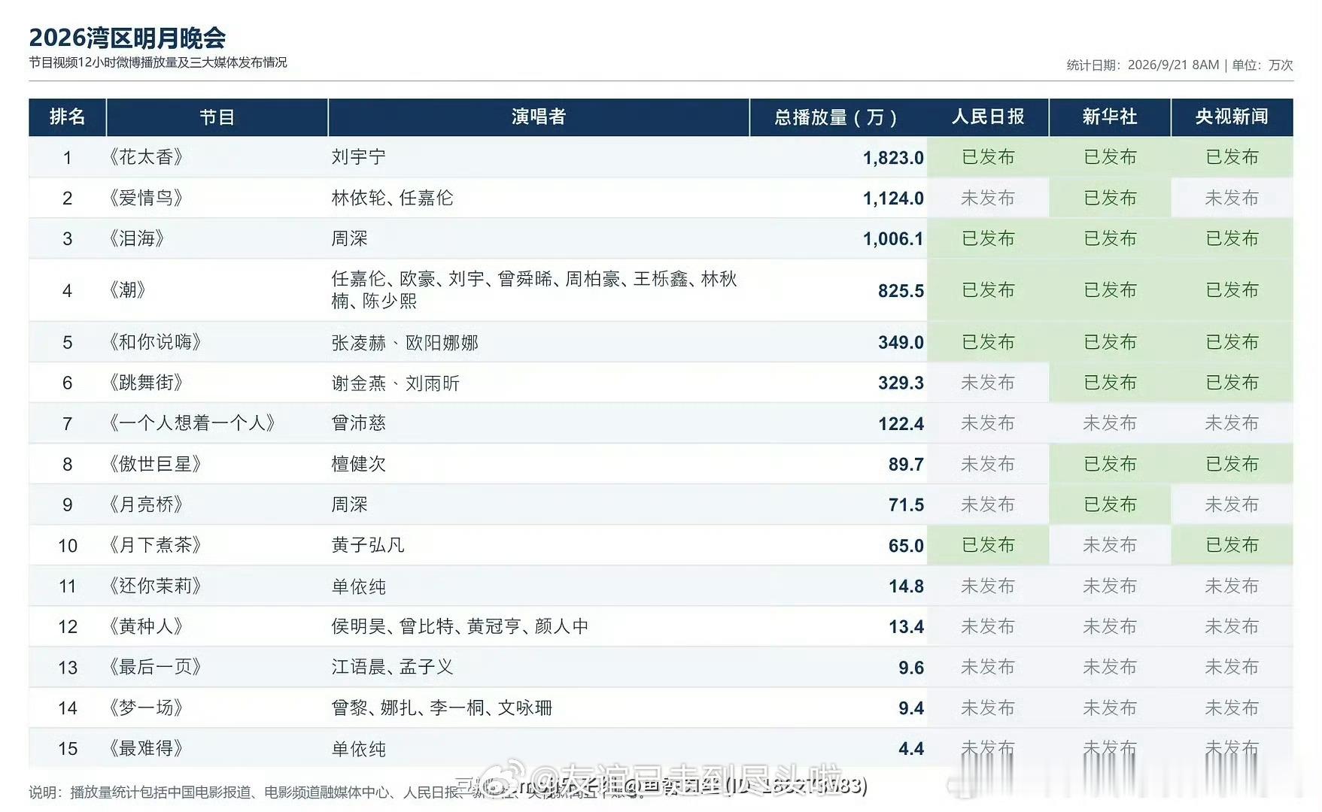Click the play count 4.4
The image size is (1322, 812).
(911, 749)
